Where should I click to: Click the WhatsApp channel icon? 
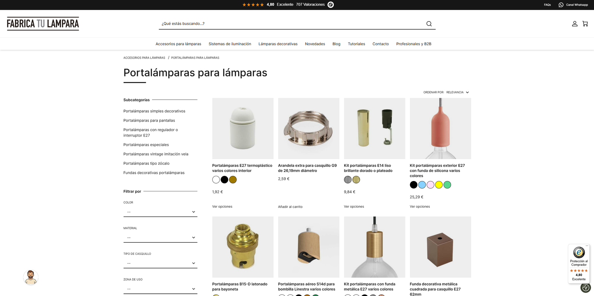(x=561, y=5)
